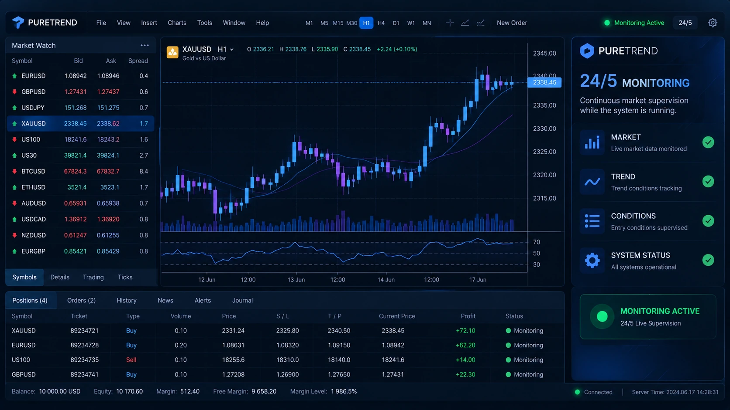Click the Trend wave icon
The height and width of the screenshot is (410, 730).
coord(592,182)
